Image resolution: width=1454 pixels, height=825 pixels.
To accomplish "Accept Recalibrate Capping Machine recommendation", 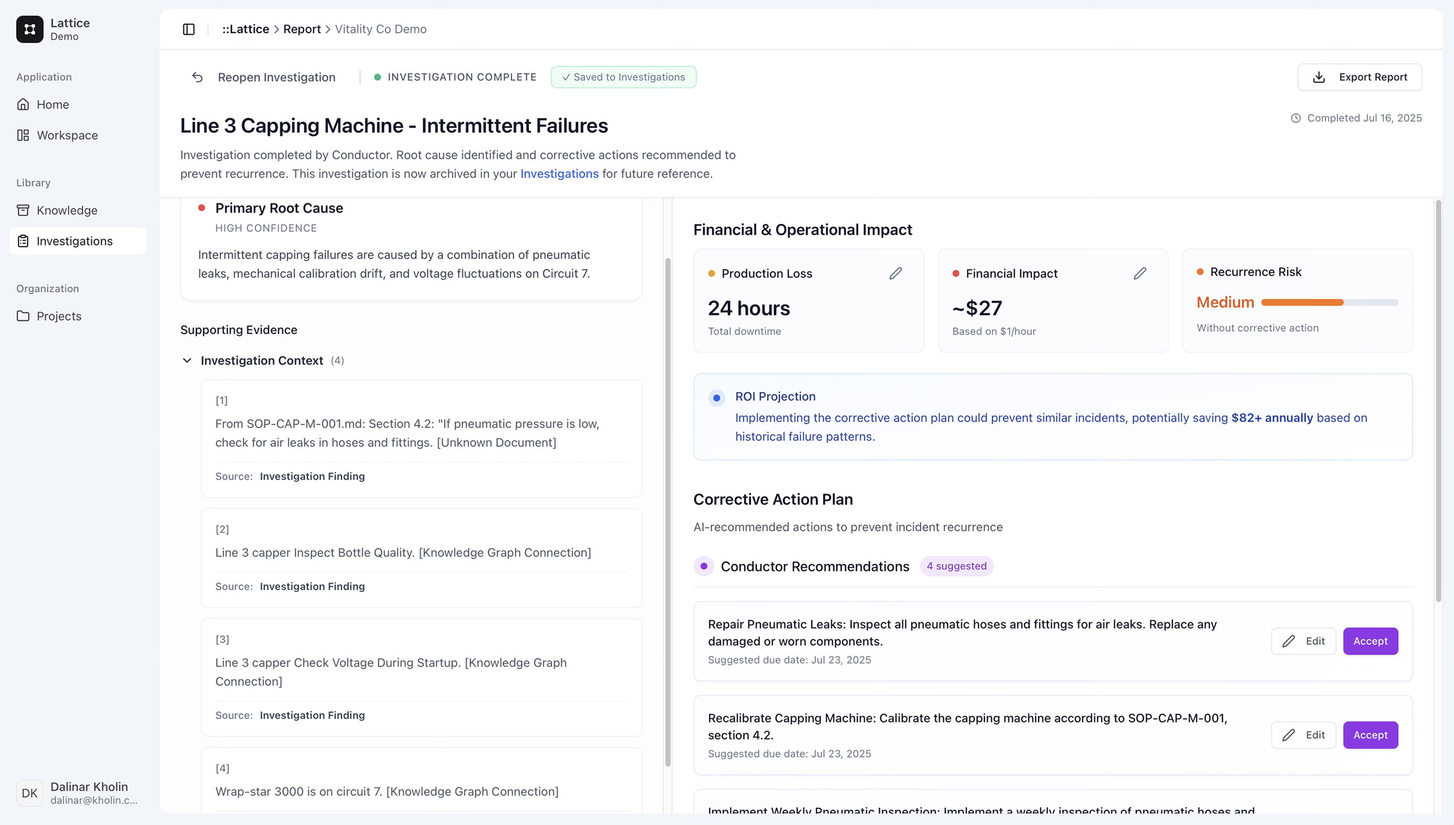I will tap(1370, 735).
